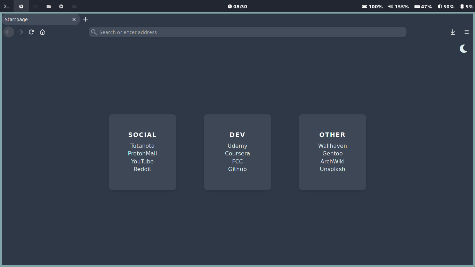The width and height of the screenshot is (475, 267).
Task: Open the files folder workspace icon
Action: click(x=49, y=6)
